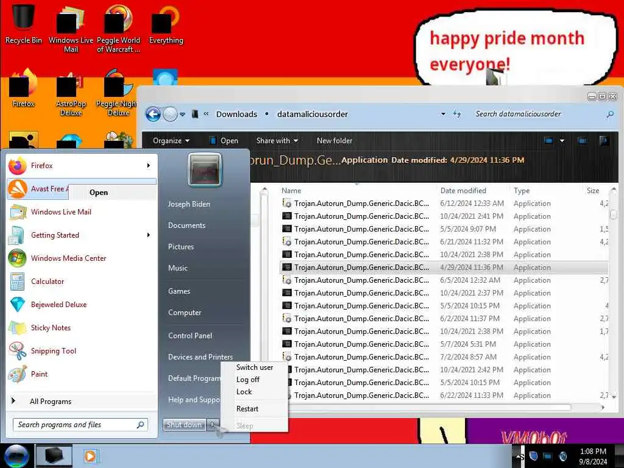Viewport: 624px width, 468px height.
Task: Click the user account picture in Start menu
Action: pos(204,169)
